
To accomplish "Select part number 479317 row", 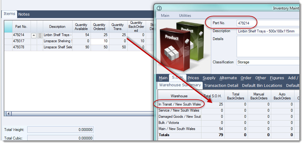I will [21, 41].
